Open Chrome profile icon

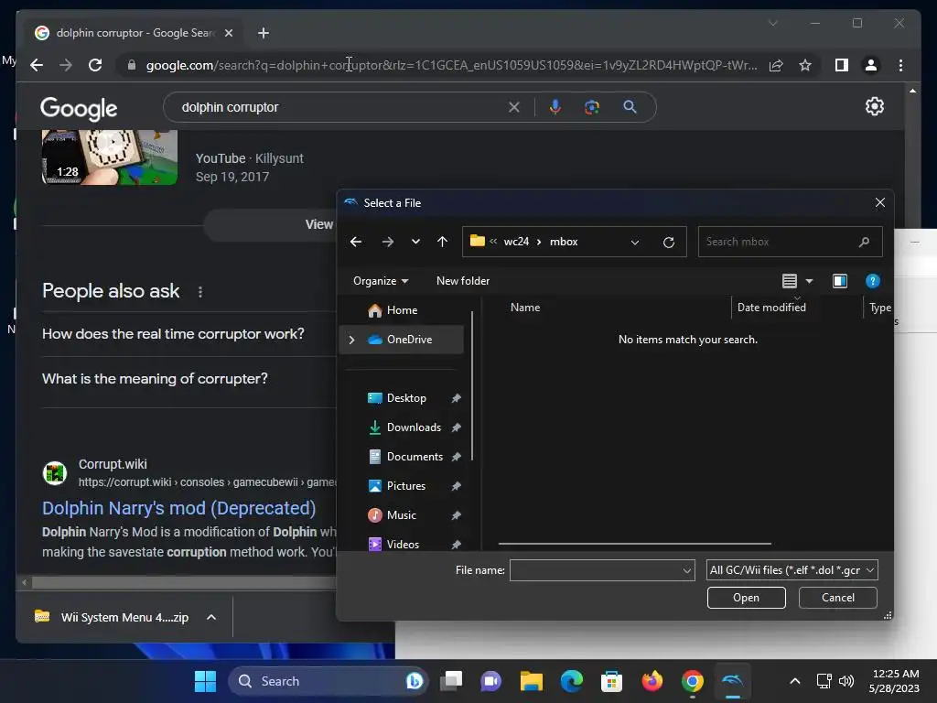click(871, 65)
